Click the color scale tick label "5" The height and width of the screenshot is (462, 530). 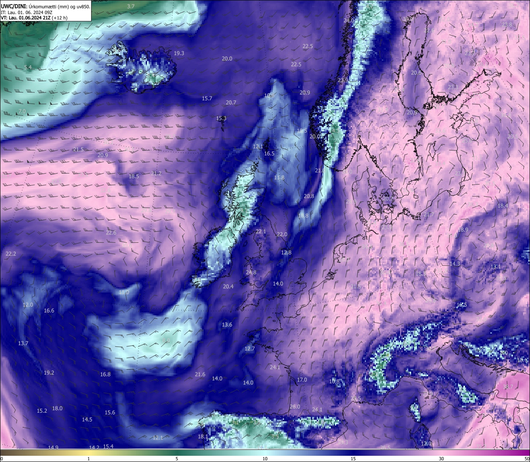coord(177,459)
